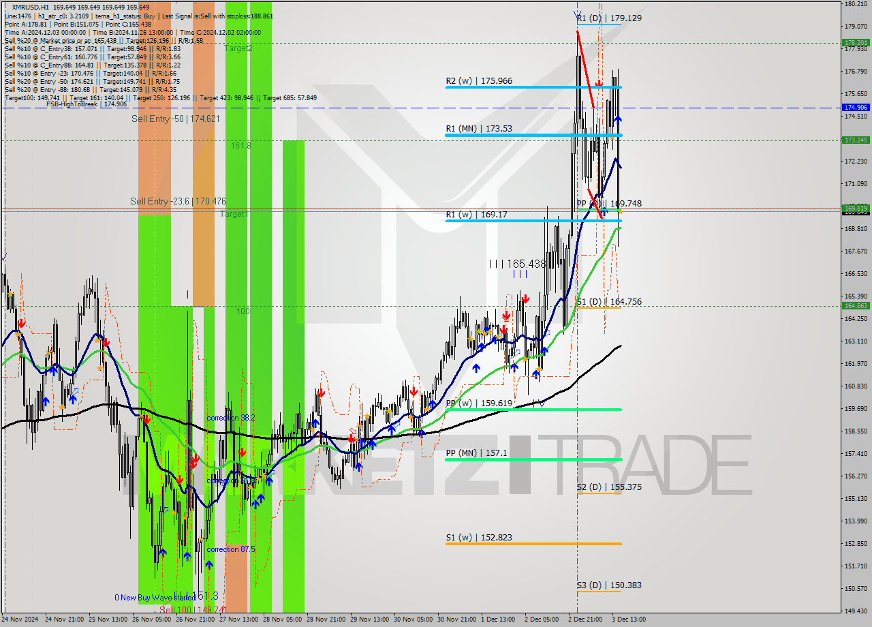Click the '3 Dec 13:00' time axis label

pos(629,620)
